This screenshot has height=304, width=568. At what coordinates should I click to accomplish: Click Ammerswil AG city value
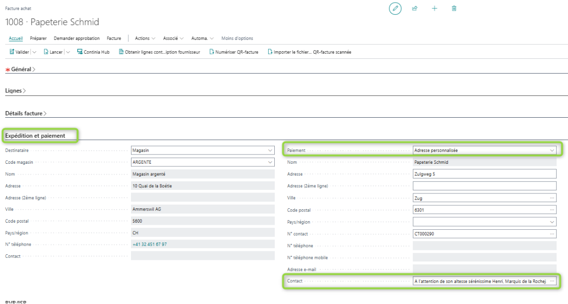(x=203, y=209)
